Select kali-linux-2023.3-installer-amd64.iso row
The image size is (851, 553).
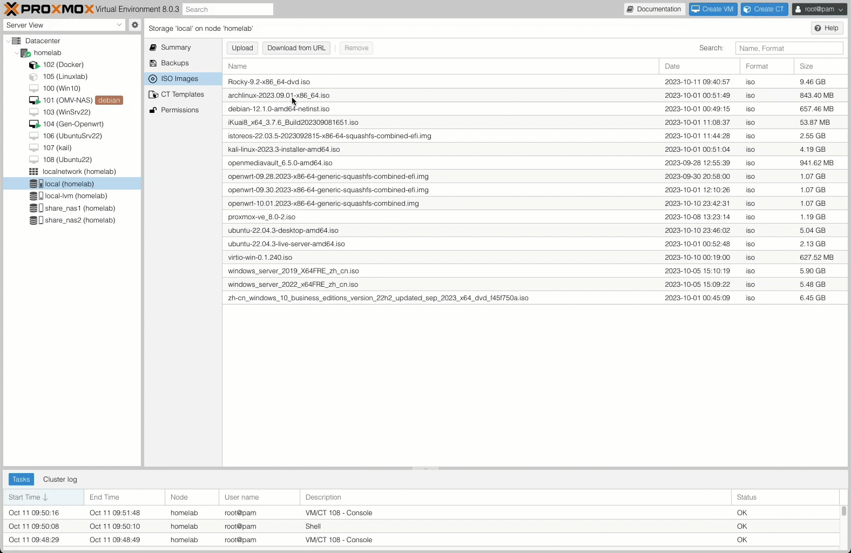point(535,150)
